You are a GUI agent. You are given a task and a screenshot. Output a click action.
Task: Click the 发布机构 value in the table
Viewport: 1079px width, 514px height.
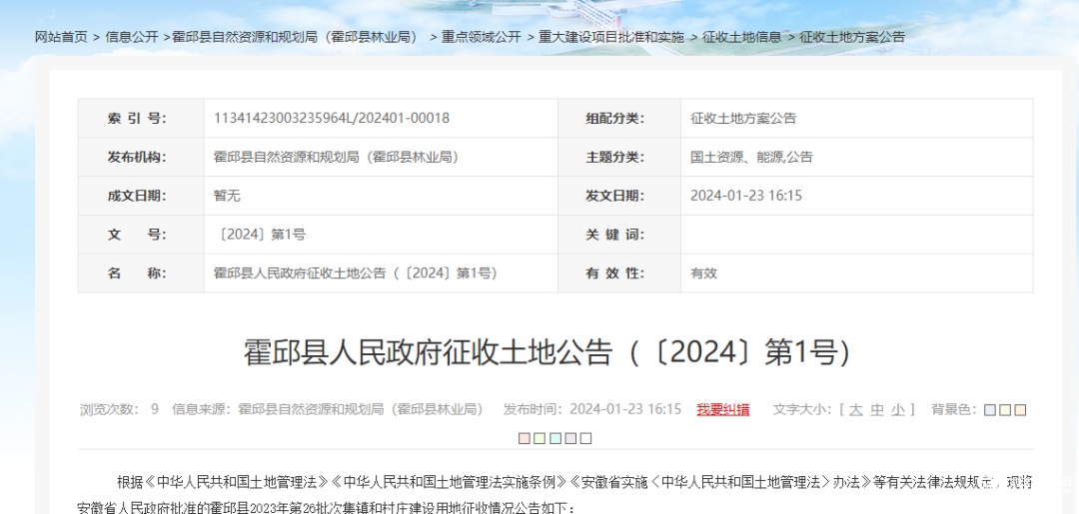(337, 157)
